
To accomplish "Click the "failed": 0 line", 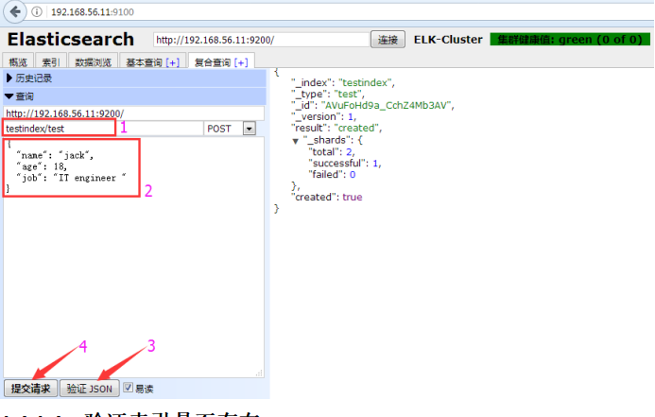I will (332, 174).
